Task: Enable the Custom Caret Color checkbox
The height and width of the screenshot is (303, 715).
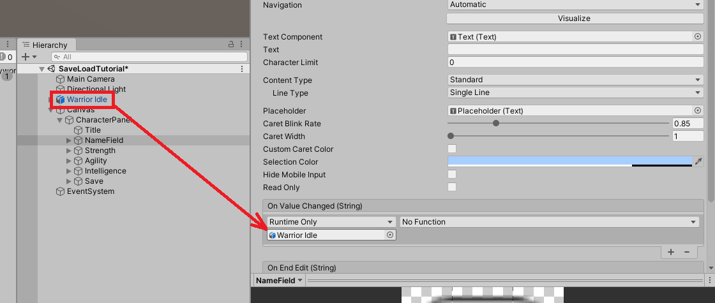Action: click(452, 149)
